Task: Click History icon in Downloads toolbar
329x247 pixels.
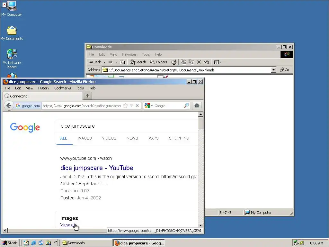Action: point(174,62)
